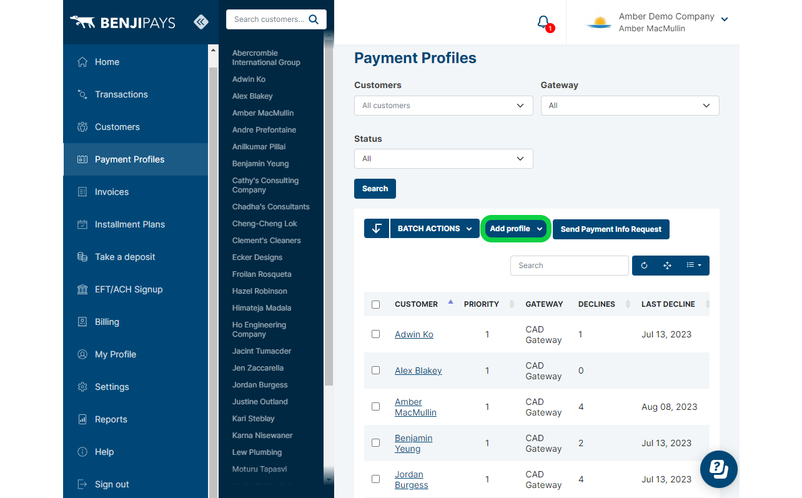Click the blue Search button

click(x=375, y=189)
